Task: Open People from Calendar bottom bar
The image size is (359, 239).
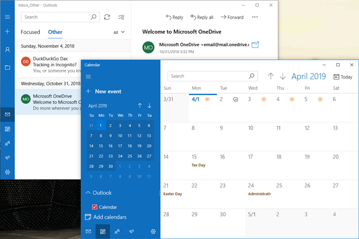Action: (117, 231)
